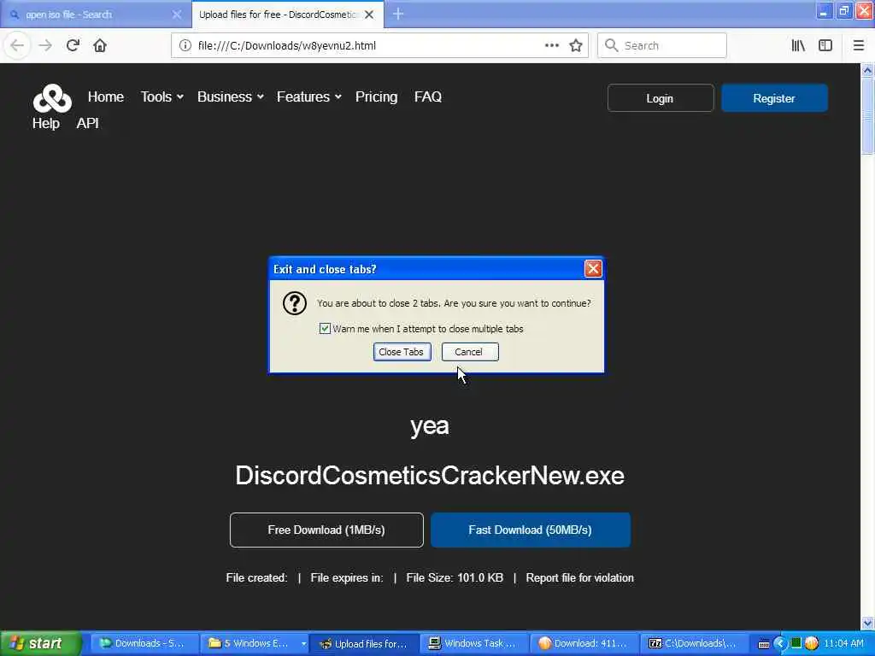The image size is (875, 656).
Task: Click 'Report file for violation' link
Action: [580, 578]
